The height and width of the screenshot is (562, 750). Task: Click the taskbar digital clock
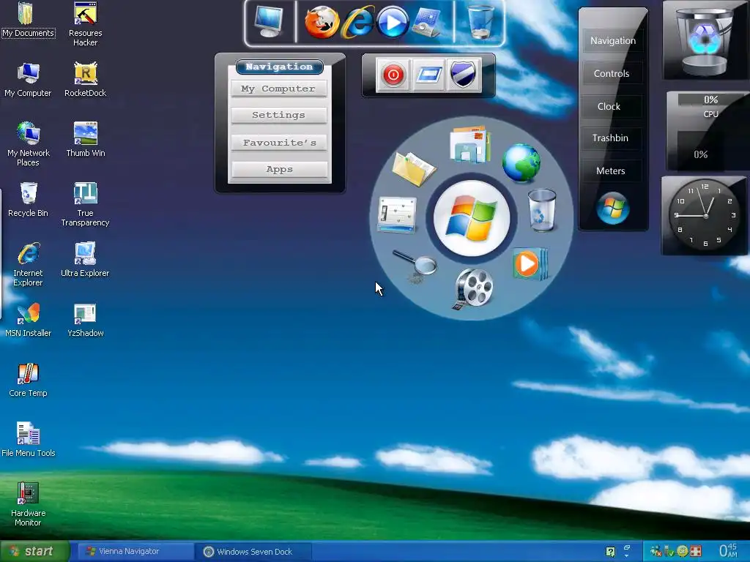[729, 551]
